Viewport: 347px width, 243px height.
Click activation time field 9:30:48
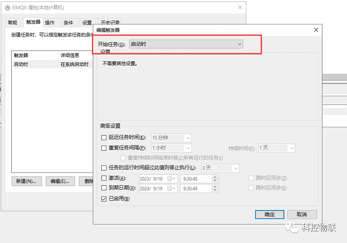(196, 179)
